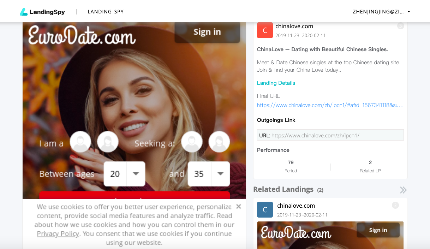430x249 pixels.
Task: Click the blue C avatar in Related Landings
Action: (265, 210)
